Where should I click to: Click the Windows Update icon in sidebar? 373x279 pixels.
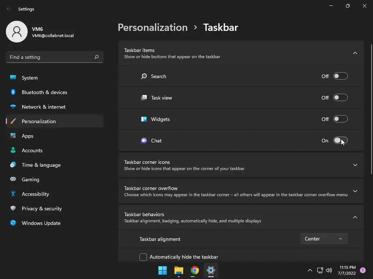(x=13, y=223)
